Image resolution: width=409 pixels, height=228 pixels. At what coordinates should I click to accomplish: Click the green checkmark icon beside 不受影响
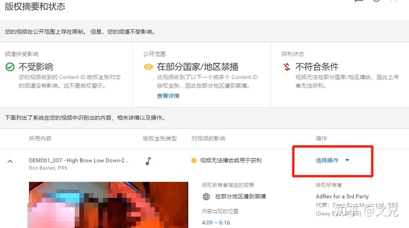[x=10, y=67]
